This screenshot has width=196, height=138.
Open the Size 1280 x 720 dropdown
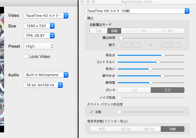click(x=39, y=26)
